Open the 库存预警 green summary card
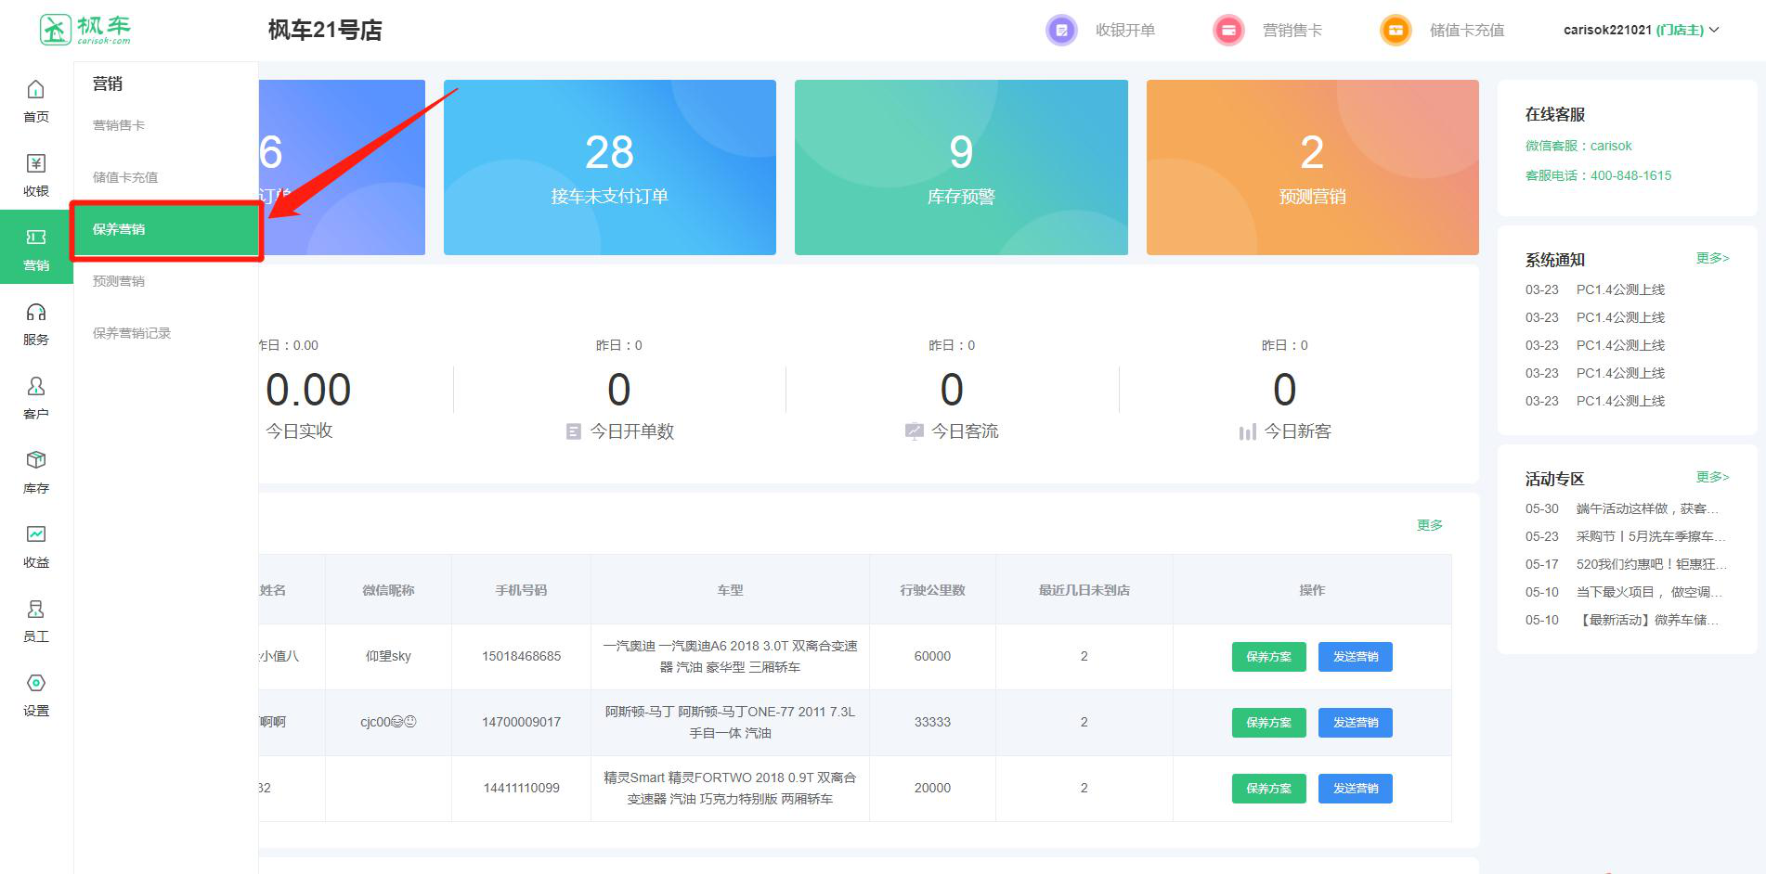This screenshot has height=874, width=1766. pos(960,167)
